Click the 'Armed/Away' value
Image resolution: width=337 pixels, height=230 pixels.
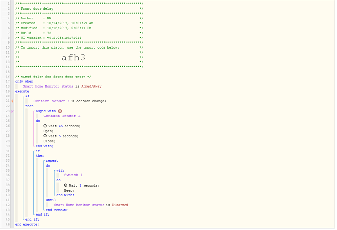(x=91, y=86)
